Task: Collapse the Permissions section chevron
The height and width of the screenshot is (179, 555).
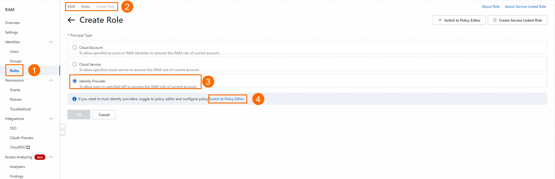Action: (51, 80)
